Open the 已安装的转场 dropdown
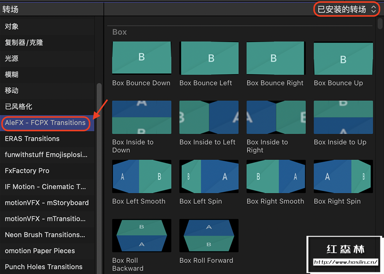Screen dimensions: 384x274 (347, 9)
